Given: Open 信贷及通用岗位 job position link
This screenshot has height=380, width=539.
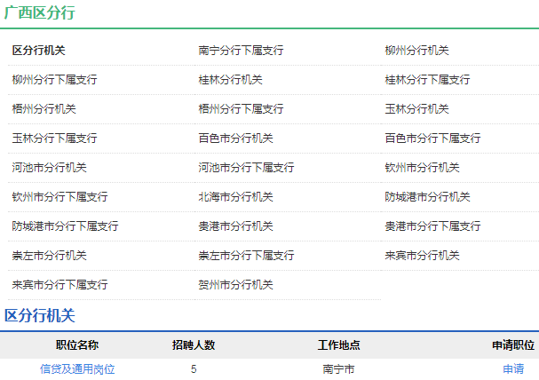Looking at the screenshot, I should [x=77, y=368].
